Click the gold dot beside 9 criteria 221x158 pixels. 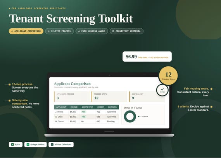(x=211, y=107)
